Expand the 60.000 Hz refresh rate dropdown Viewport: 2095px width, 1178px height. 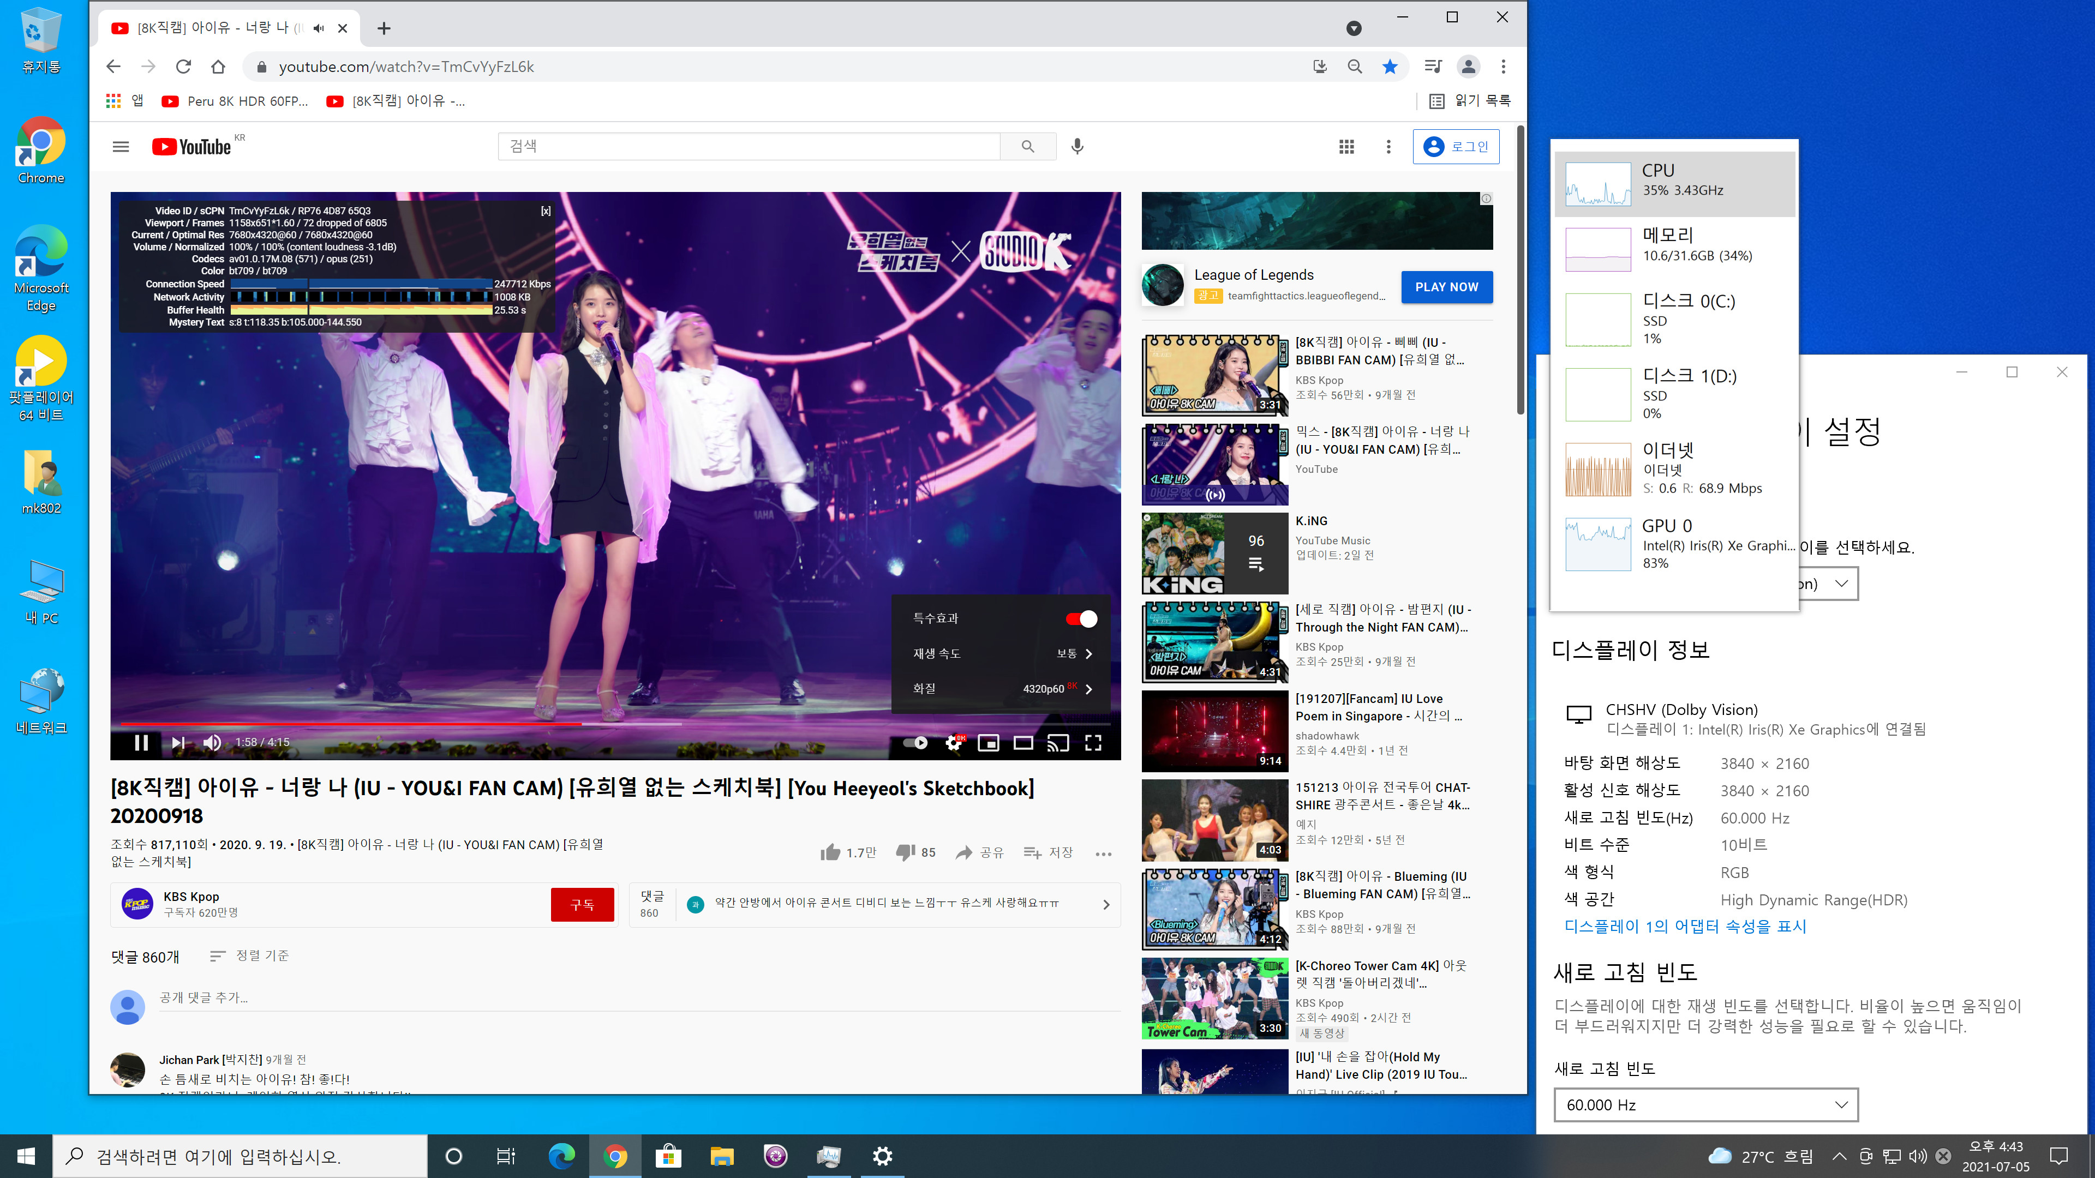(1705, 1104)
